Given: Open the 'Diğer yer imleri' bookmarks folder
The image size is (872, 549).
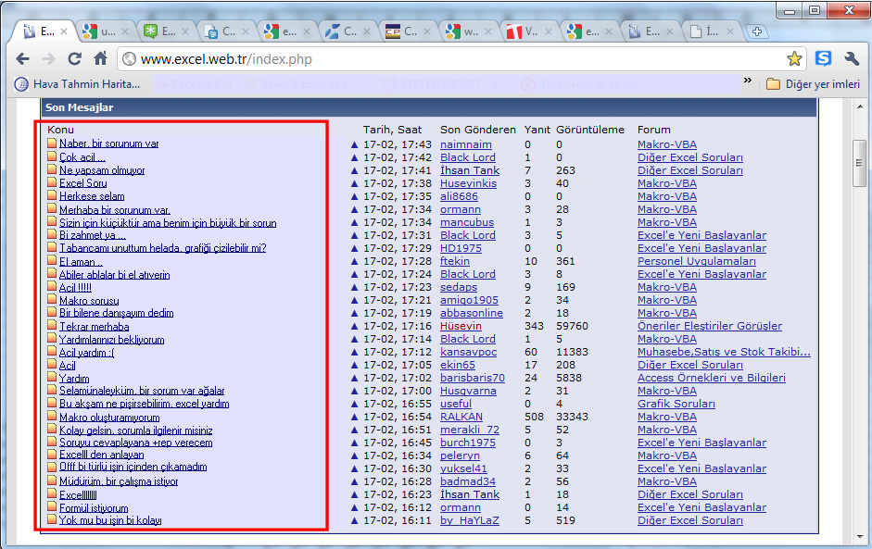Looking at the screenshot, I should [813, 84].
